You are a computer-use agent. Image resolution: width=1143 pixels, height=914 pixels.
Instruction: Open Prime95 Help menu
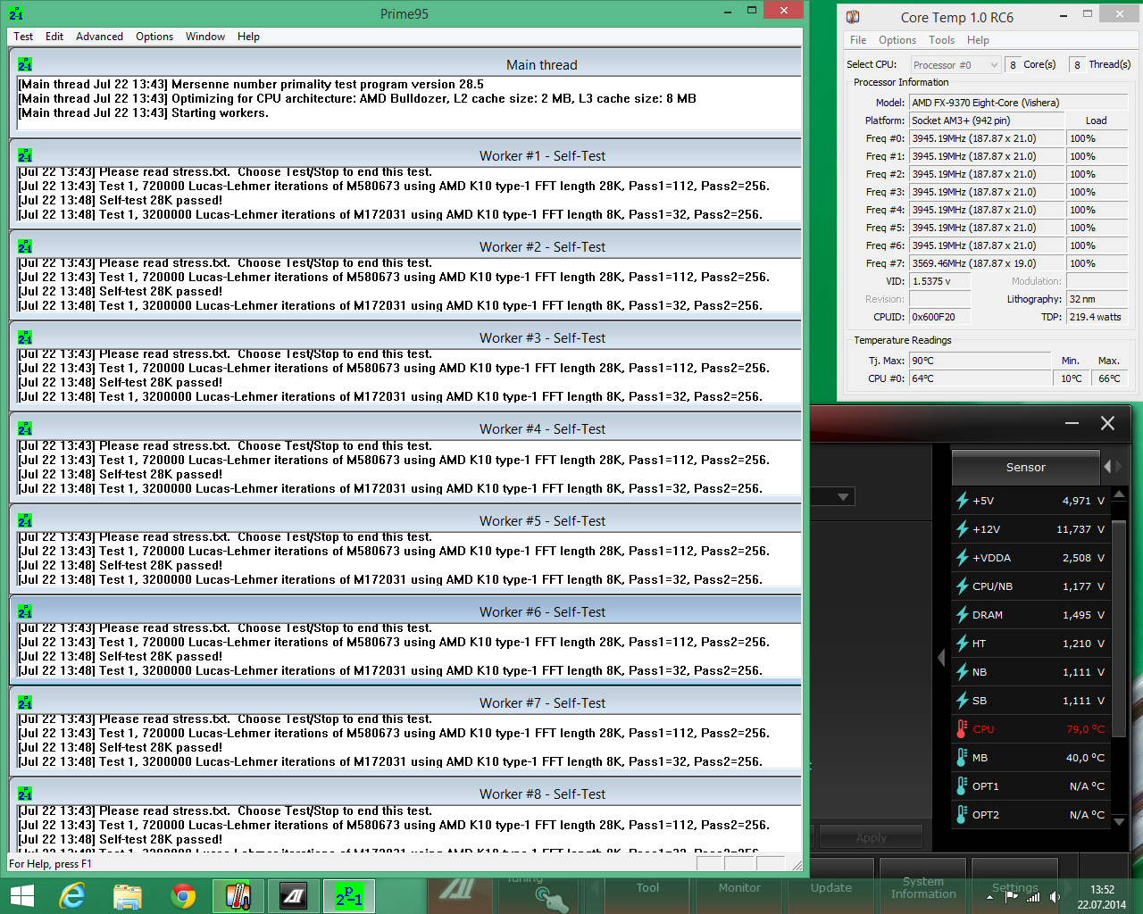click(x=248, y=37)
